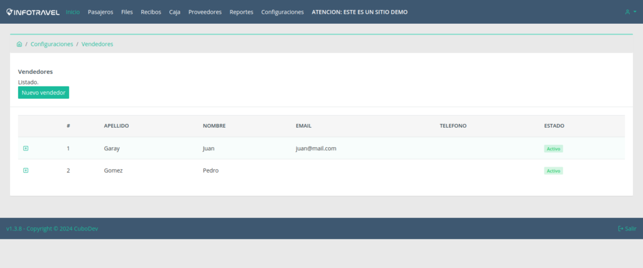Select the name cell Pedro
643x268 pixels.
pyautogui.click(x=211, y=170)
